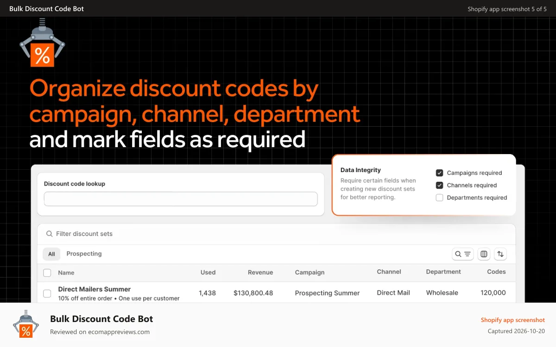The height and width of the screenshot is (347, 556).
Task: Enable the Departments required checkbox
Action: pos(439,198)
